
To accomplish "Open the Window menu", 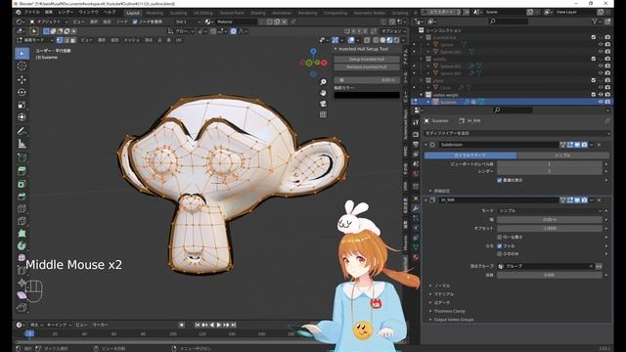I will click(88, 13).
